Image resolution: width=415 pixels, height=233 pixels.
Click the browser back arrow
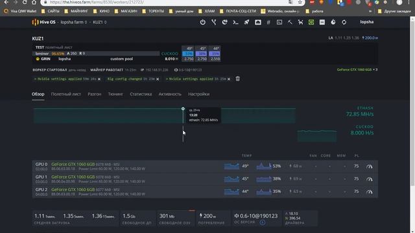pyautogui.click(x=6, y=2)
